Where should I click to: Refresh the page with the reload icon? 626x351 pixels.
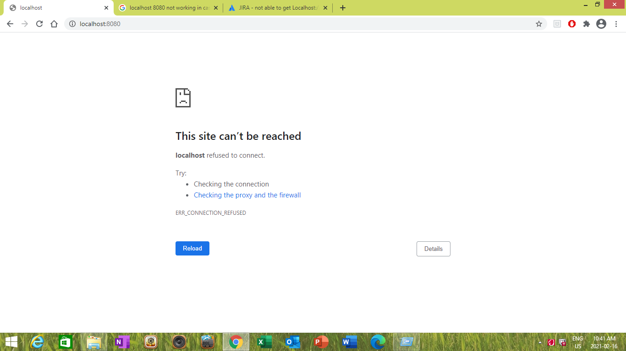[x=39, y=24]
